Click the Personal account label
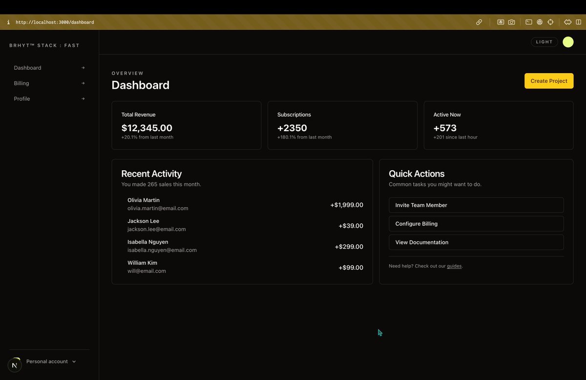 pos(47,361)
